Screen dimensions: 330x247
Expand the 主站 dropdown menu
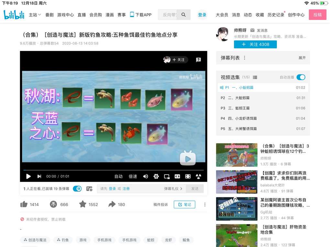coord(35,15)
